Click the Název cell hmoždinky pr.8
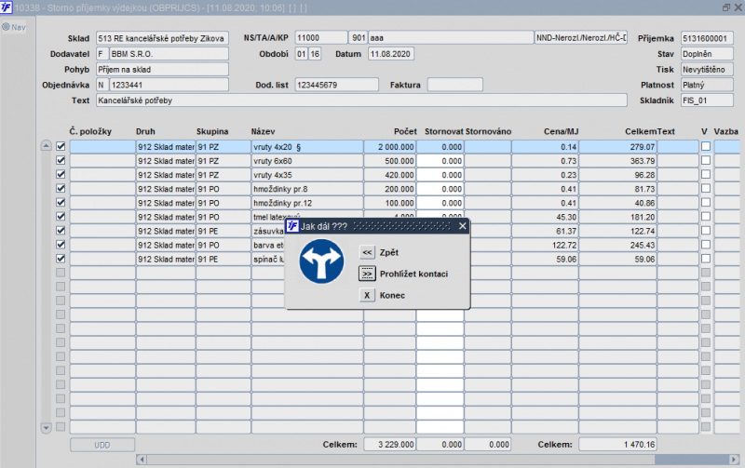This screenshot has height=468, width=745. point(307,189)
